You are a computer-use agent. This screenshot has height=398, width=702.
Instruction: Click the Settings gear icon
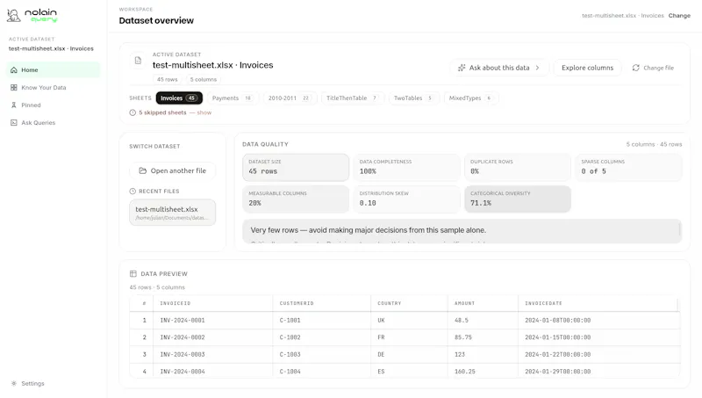coord(14,384)
